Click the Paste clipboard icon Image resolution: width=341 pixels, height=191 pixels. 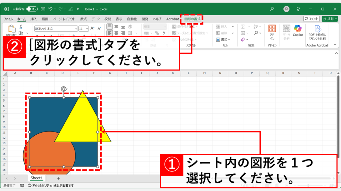click(x=12, y=29)
